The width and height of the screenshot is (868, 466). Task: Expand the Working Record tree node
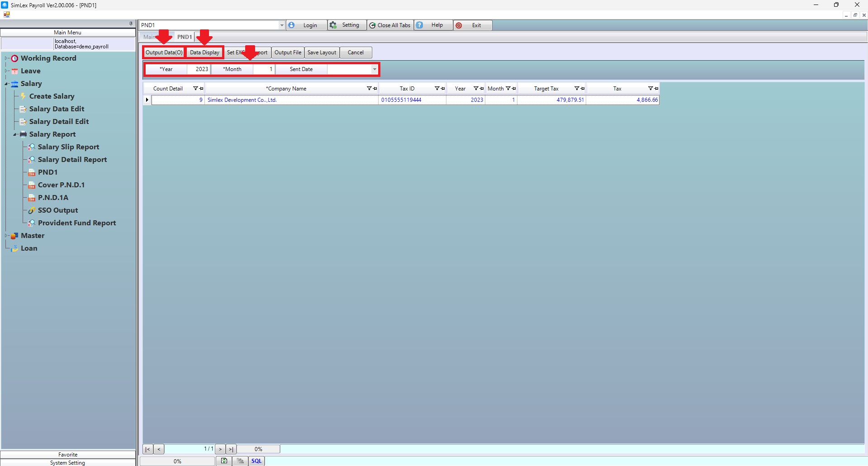(6, 58)
